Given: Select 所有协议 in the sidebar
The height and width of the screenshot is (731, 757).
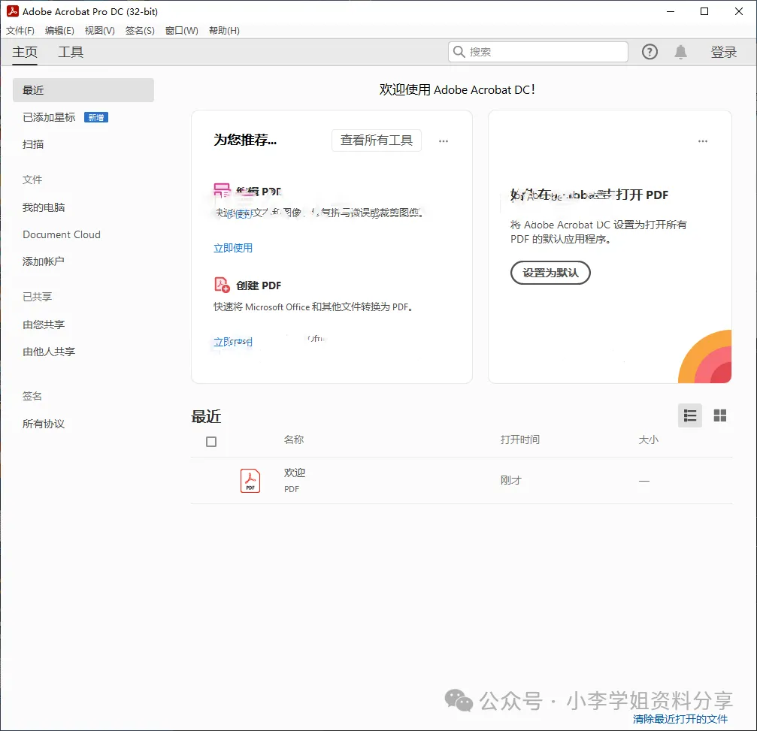Looking at the screenshot, I should point(44,424).
